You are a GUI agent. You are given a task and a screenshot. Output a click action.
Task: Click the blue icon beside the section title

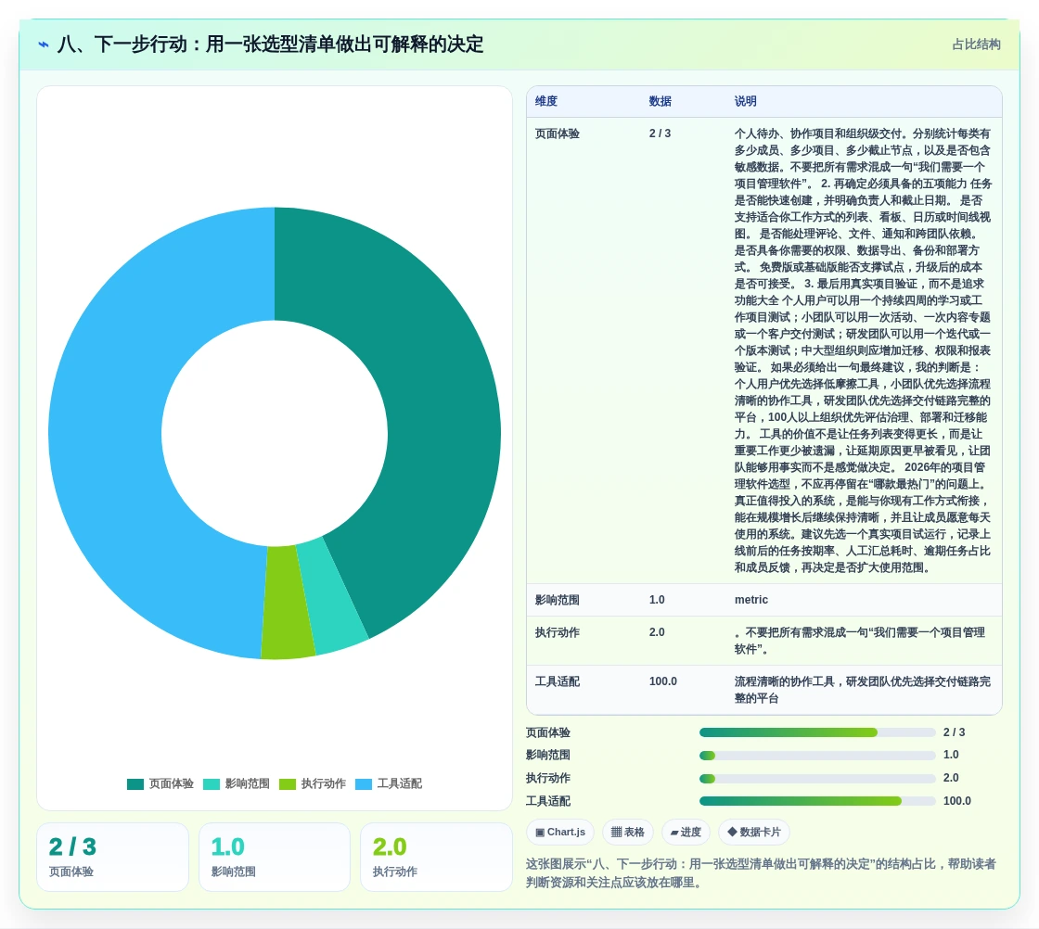(x=44, y=45)
